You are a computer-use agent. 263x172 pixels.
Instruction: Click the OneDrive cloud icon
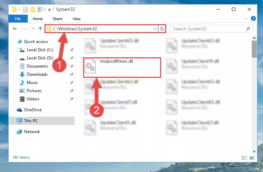pyautogui.click(x=19, y=110)
